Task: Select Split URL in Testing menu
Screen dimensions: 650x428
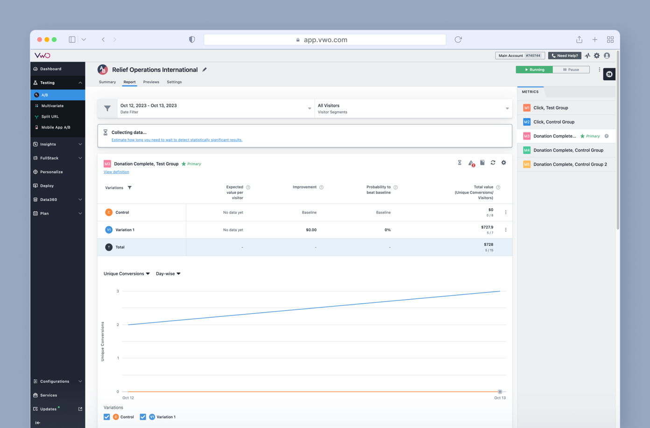Action: [x=50, y=117]
